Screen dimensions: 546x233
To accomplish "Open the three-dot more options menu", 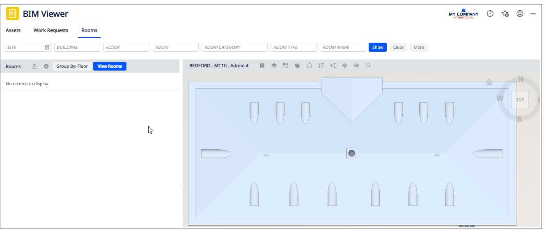I will coord(533,14).
